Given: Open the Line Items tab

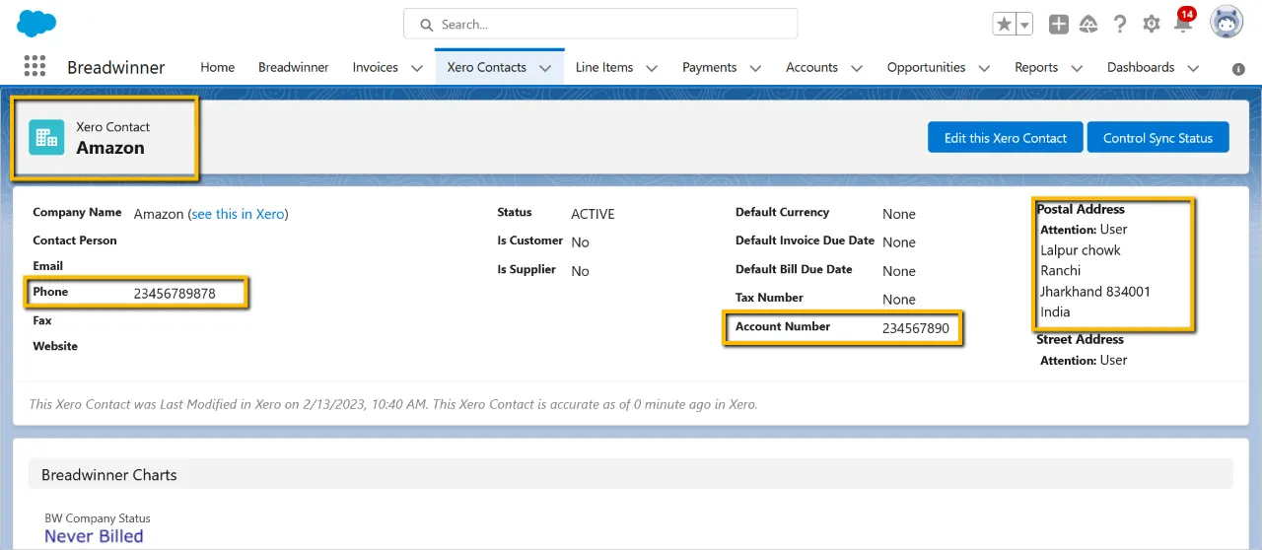Looking at the screenshot, I should coord(604,67).
